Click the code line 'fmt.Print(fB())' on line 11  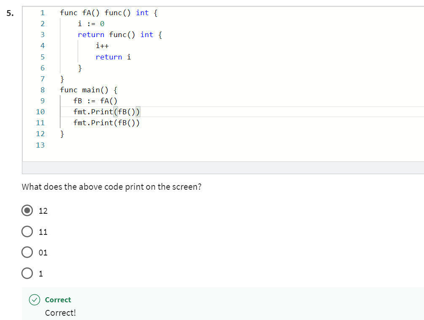107,123
